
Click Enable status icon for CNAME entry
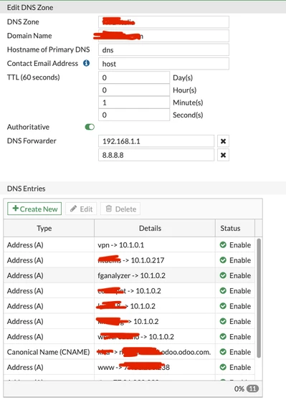pos(223,352)
